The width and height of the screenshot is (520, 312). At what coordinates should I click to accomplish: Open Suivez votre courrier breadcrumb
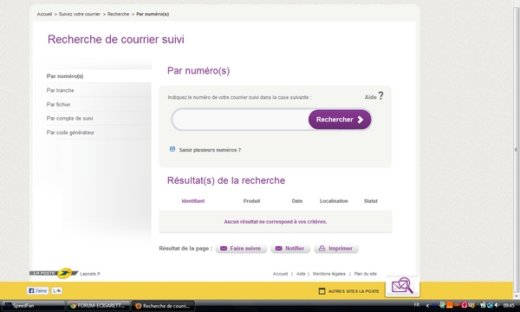[80, 14]
